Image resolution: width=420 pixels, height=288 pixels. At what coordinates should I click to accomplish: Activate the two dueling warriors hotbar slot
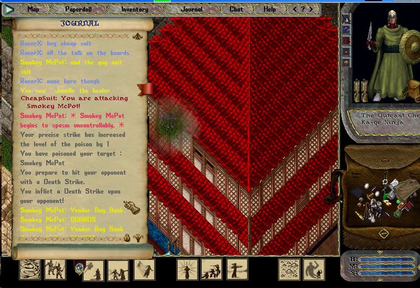click(x=55, y=270)
